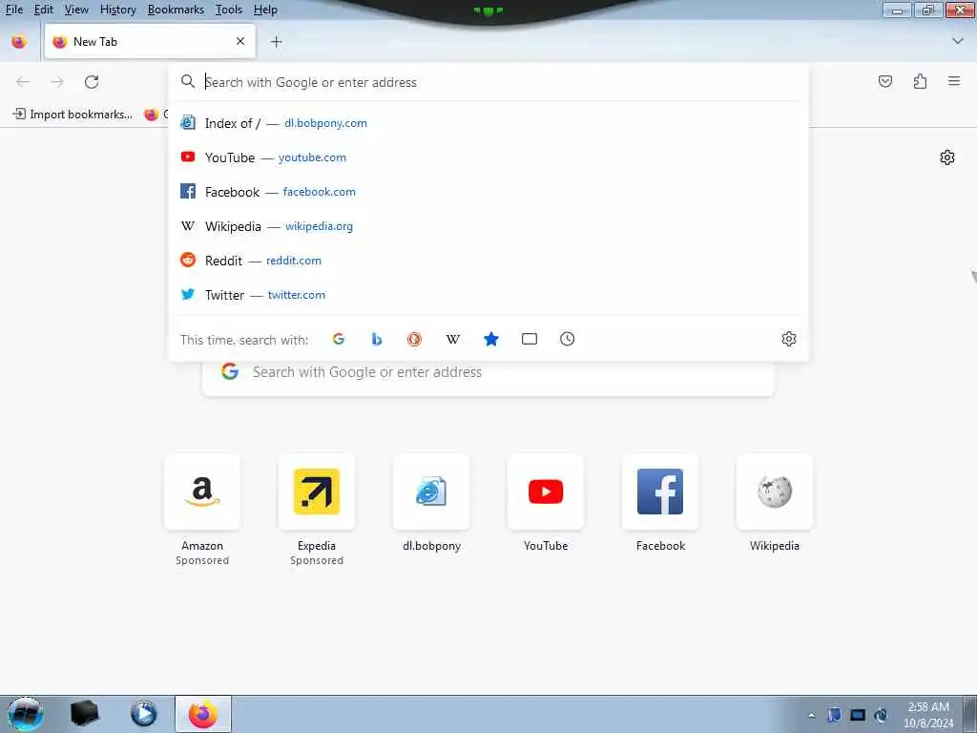Search this time with DuckDuckGo icon
Screen dimensions: 977x733
point(414,339)
